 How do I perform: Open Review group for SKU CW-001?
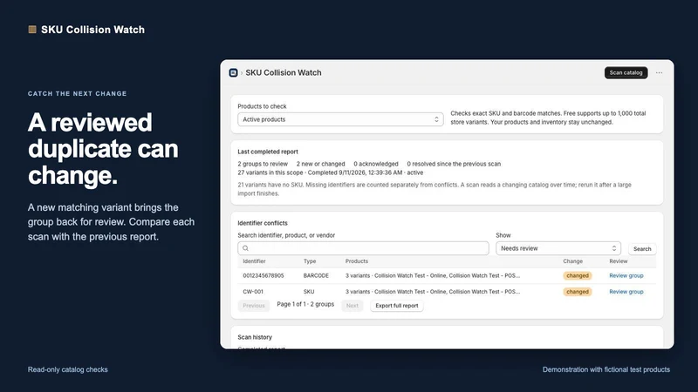click(626, 292)
